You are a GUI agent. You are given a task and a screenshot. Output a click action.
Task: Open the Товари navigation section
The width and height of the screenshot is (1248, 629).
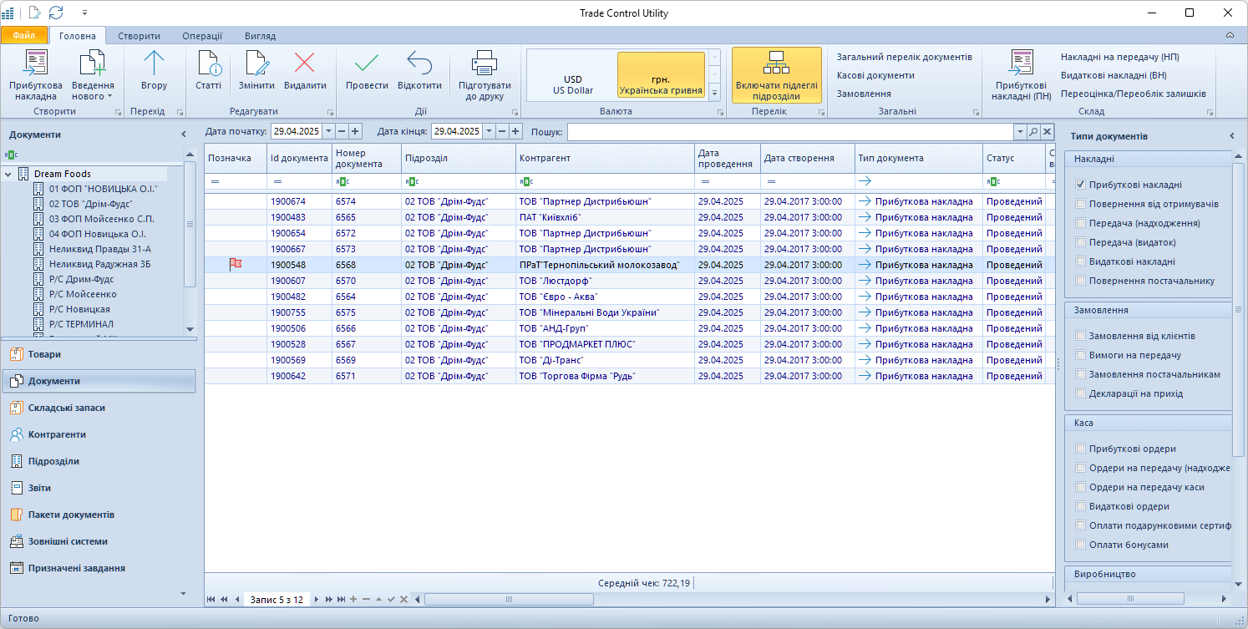tap(98, 354)
